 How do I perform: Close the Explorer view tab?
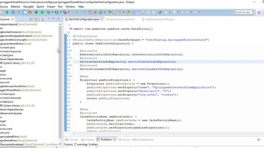[12, 19]
